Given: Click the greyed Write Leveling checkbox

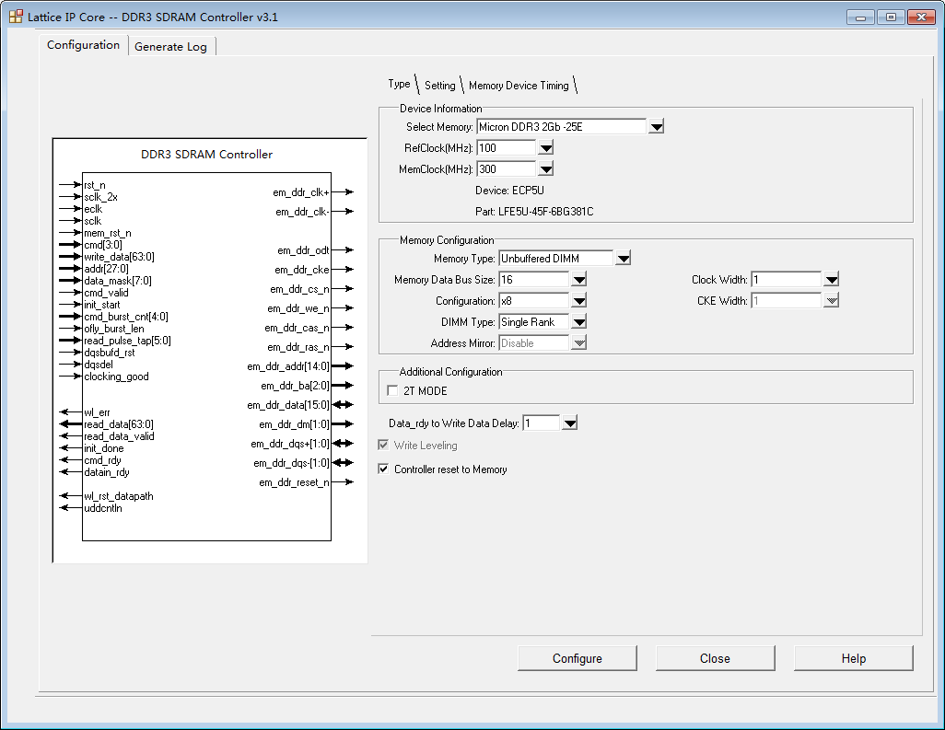Looking at the screenshot, I should (x=383, y=446).
